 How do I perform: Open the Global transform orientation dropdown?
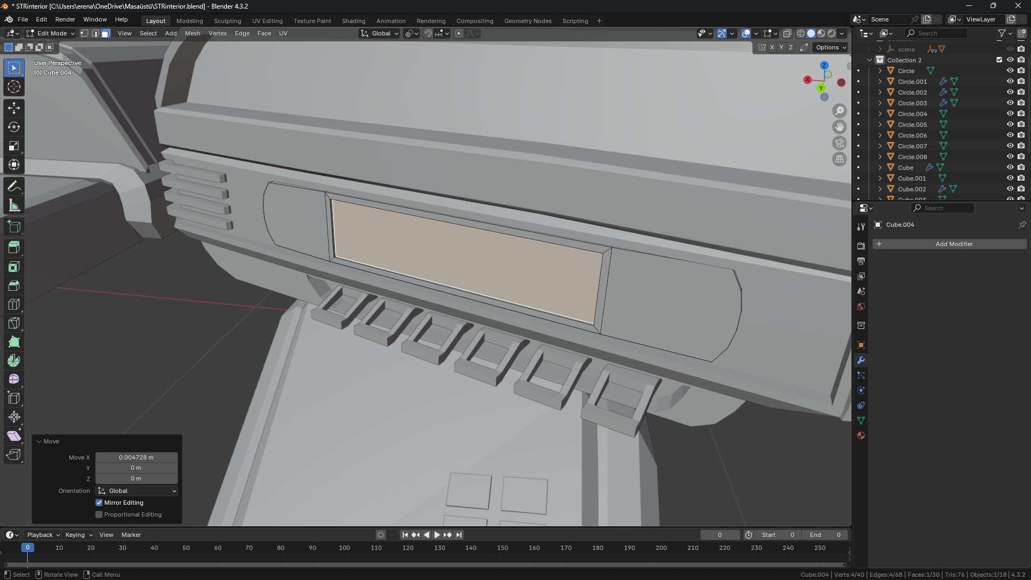pos(380,33)
